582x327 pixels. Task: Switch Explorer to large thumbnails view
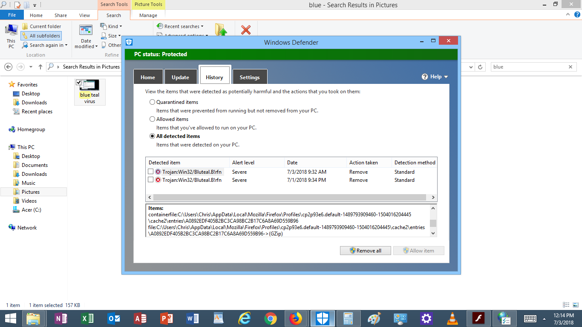(576, 305)
